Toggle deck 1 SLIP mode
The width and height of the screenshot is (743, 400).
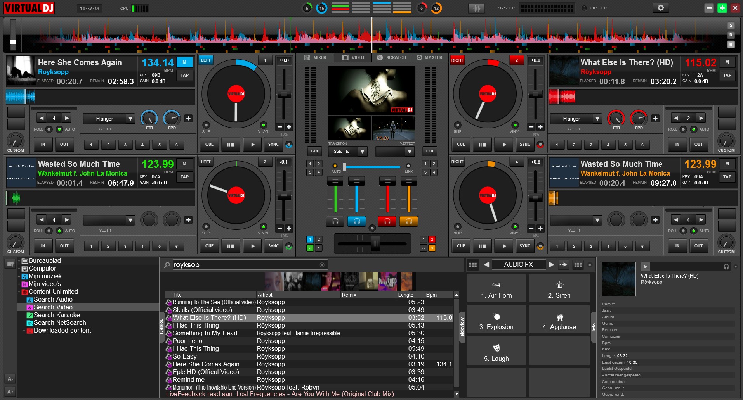pos(206,125)
